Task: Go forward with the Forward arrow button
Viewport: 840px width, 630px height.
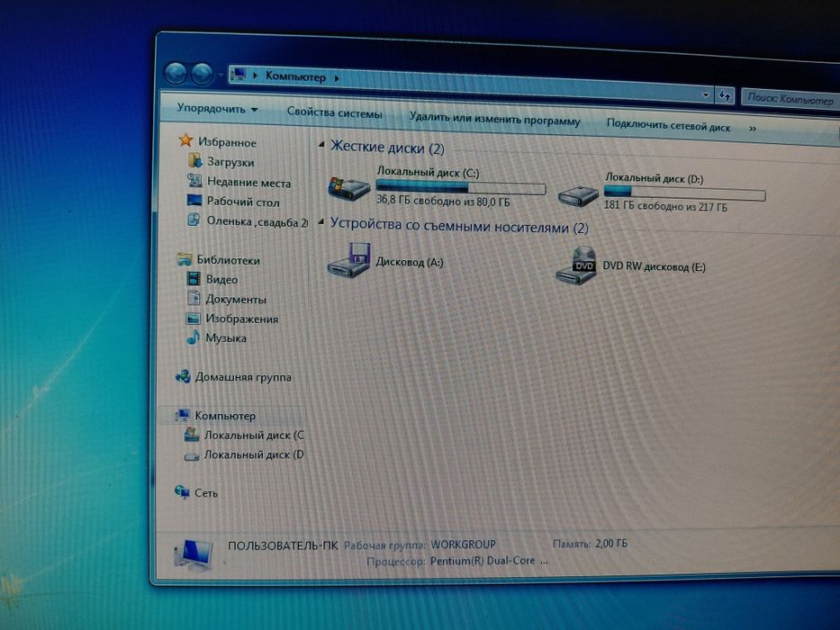Action: pos(202,74)
